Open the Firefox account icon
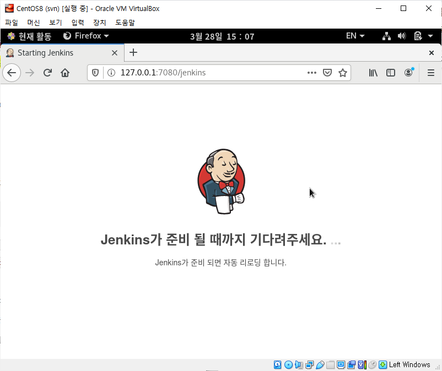The height and width of the screenshot is (371, 442). coord(408,73)
